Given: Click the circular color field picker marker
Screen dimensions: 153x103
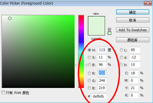Looking at the screenshot, I should tap(10, 18).
